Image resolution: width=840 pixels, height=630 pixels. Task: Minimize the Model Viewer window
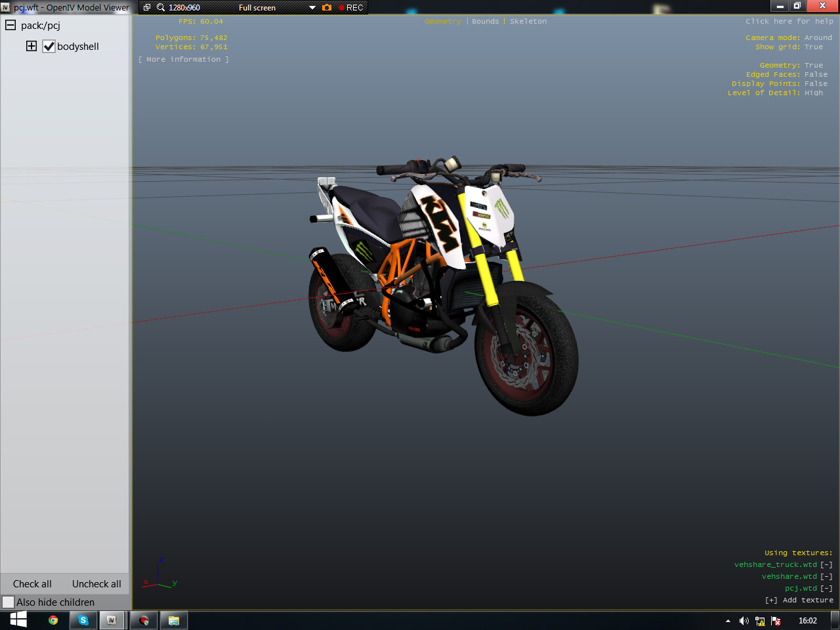(780, 6)
